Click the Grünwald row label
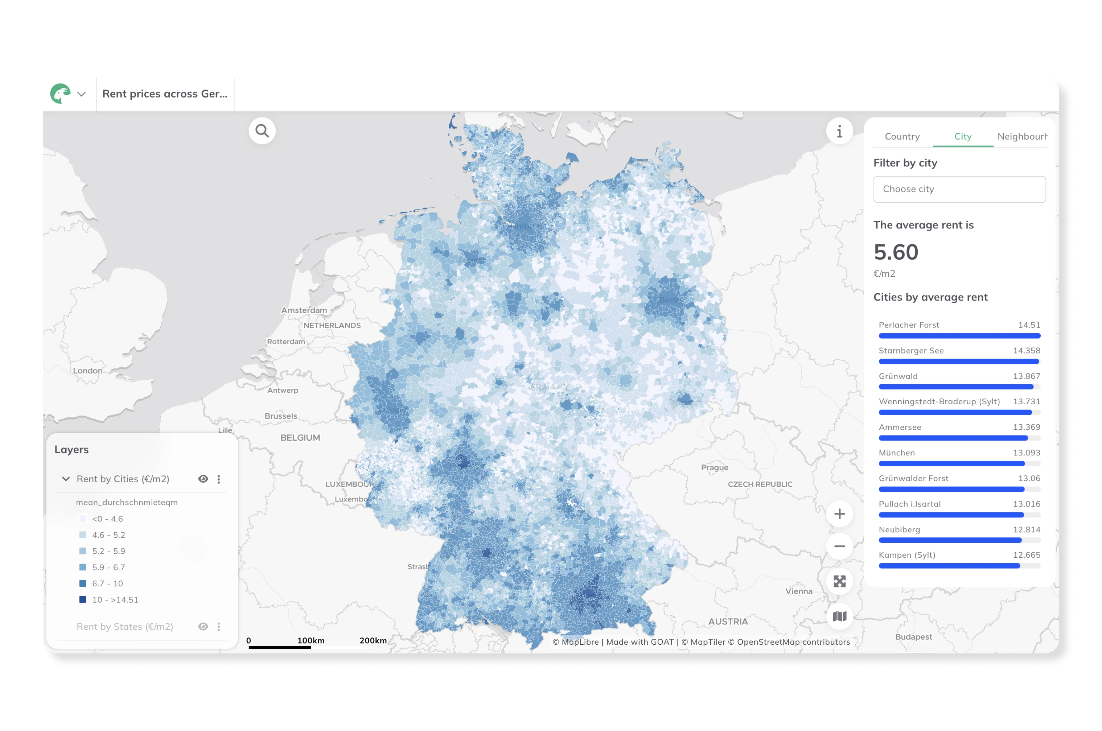 898,376
